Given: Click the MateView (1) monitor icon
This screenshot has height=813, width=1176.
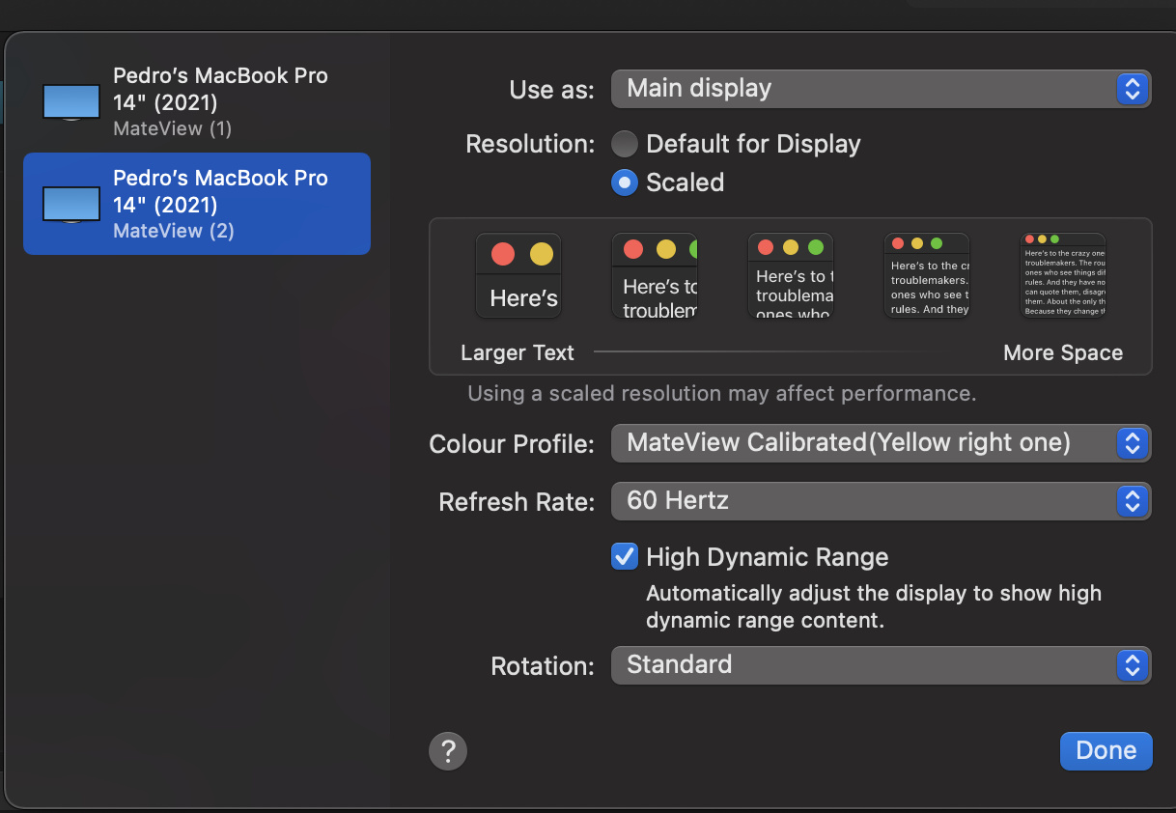Looking at the screenshot, I should pyautogui.click(x=71, y=102).
